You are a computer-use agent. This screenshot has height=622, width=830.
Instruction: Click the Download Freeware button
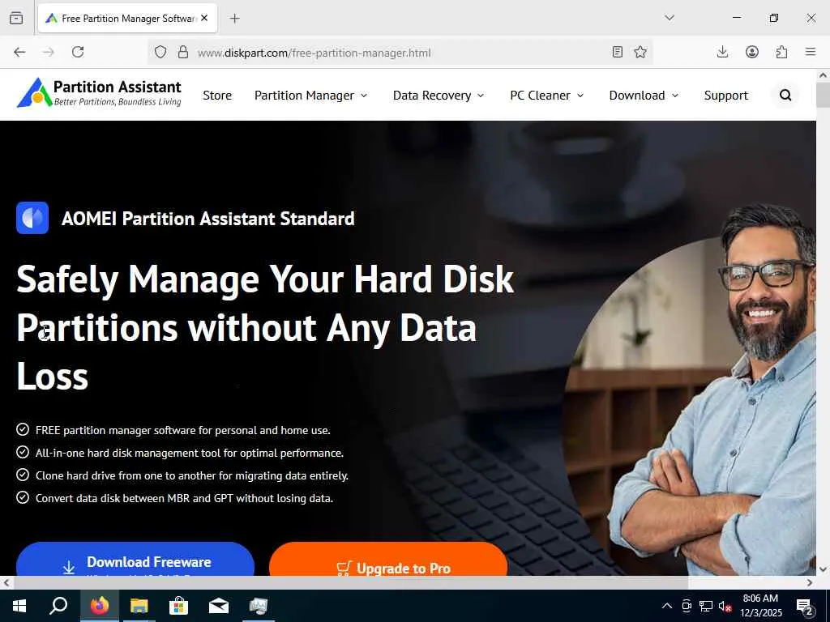point(135,559)
